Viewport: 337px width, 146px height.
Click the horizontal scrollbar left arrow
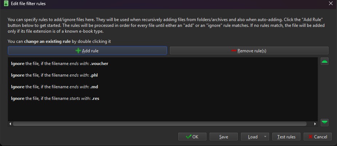(10, 124)
